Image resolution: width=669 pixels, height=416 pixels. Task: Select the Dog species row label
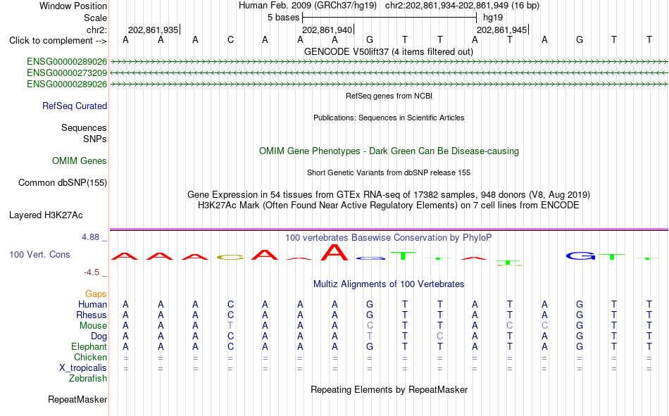coord(99,336)
